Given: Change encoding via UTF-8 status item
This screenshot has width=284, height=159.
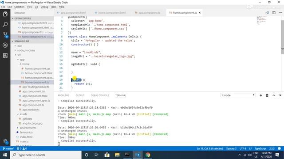Looking at the screenshot, I should [x=243, y=148].
